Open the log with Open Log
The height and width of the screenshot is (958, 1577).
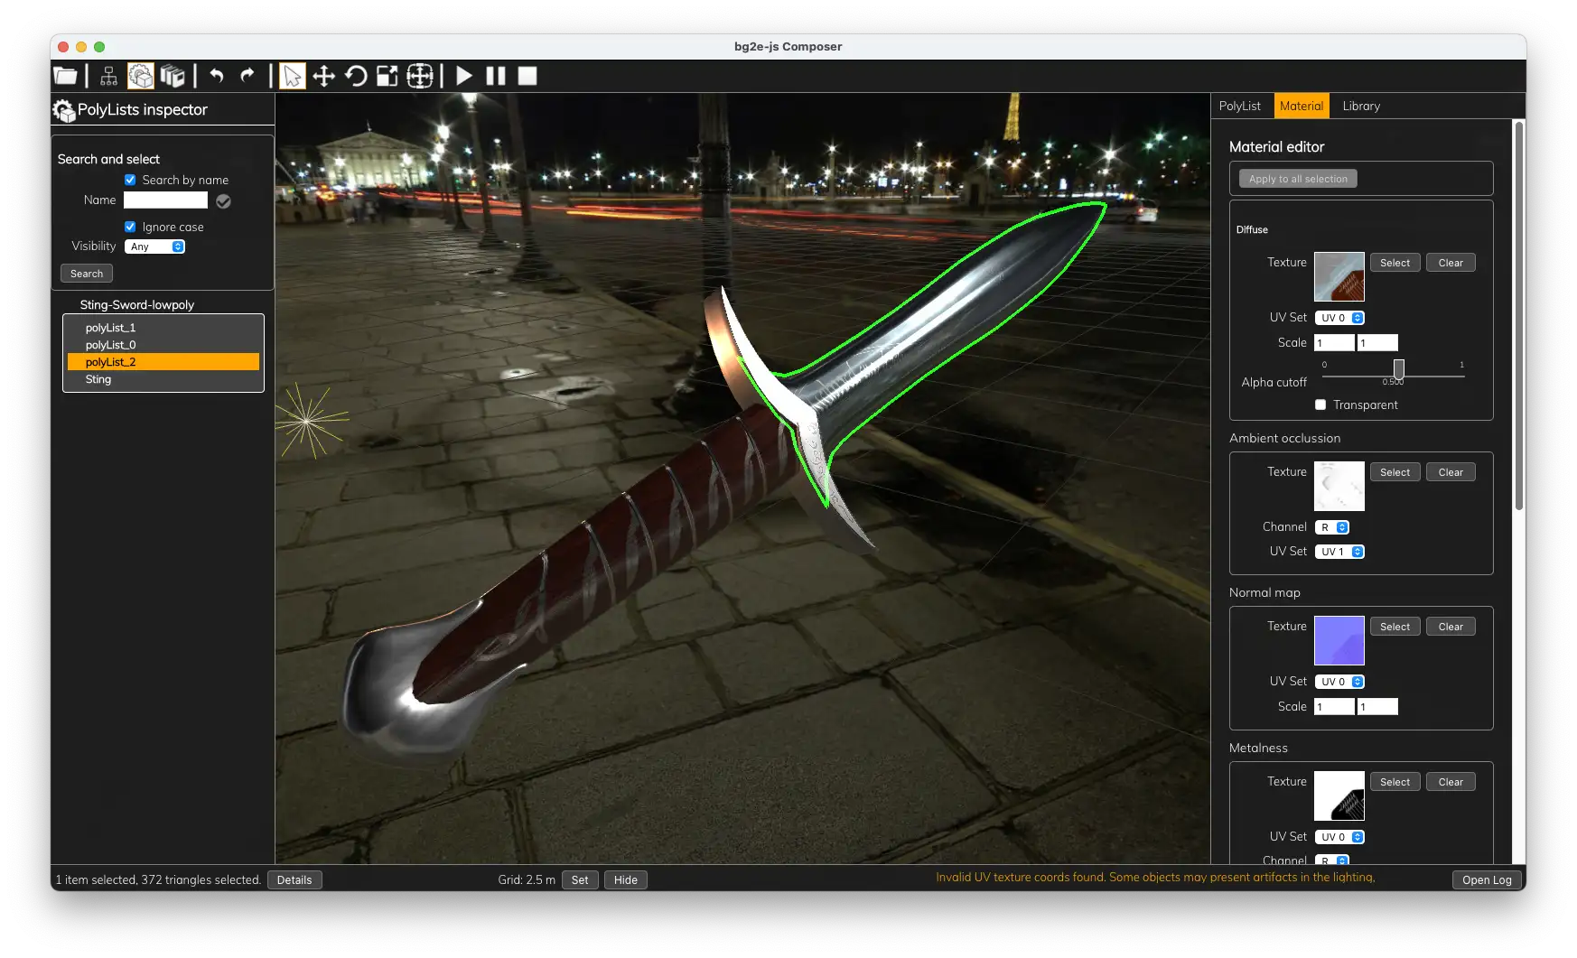pyautogui.click(x=1487, y=880)
